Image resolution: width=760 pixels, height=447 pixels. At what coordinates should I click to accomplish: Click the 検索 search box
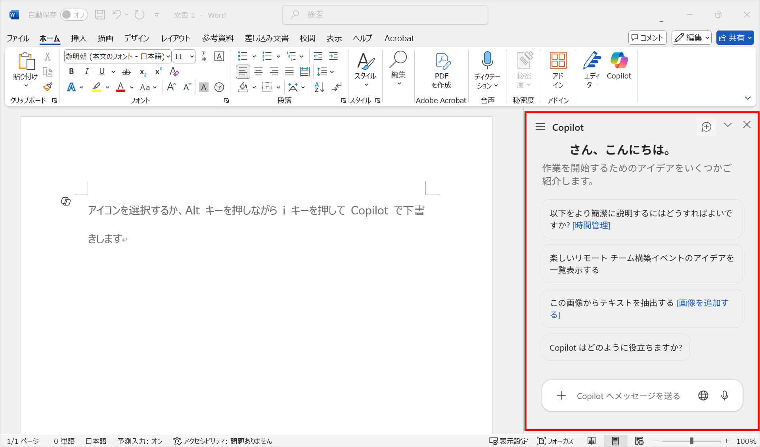[x=385, y=15]
